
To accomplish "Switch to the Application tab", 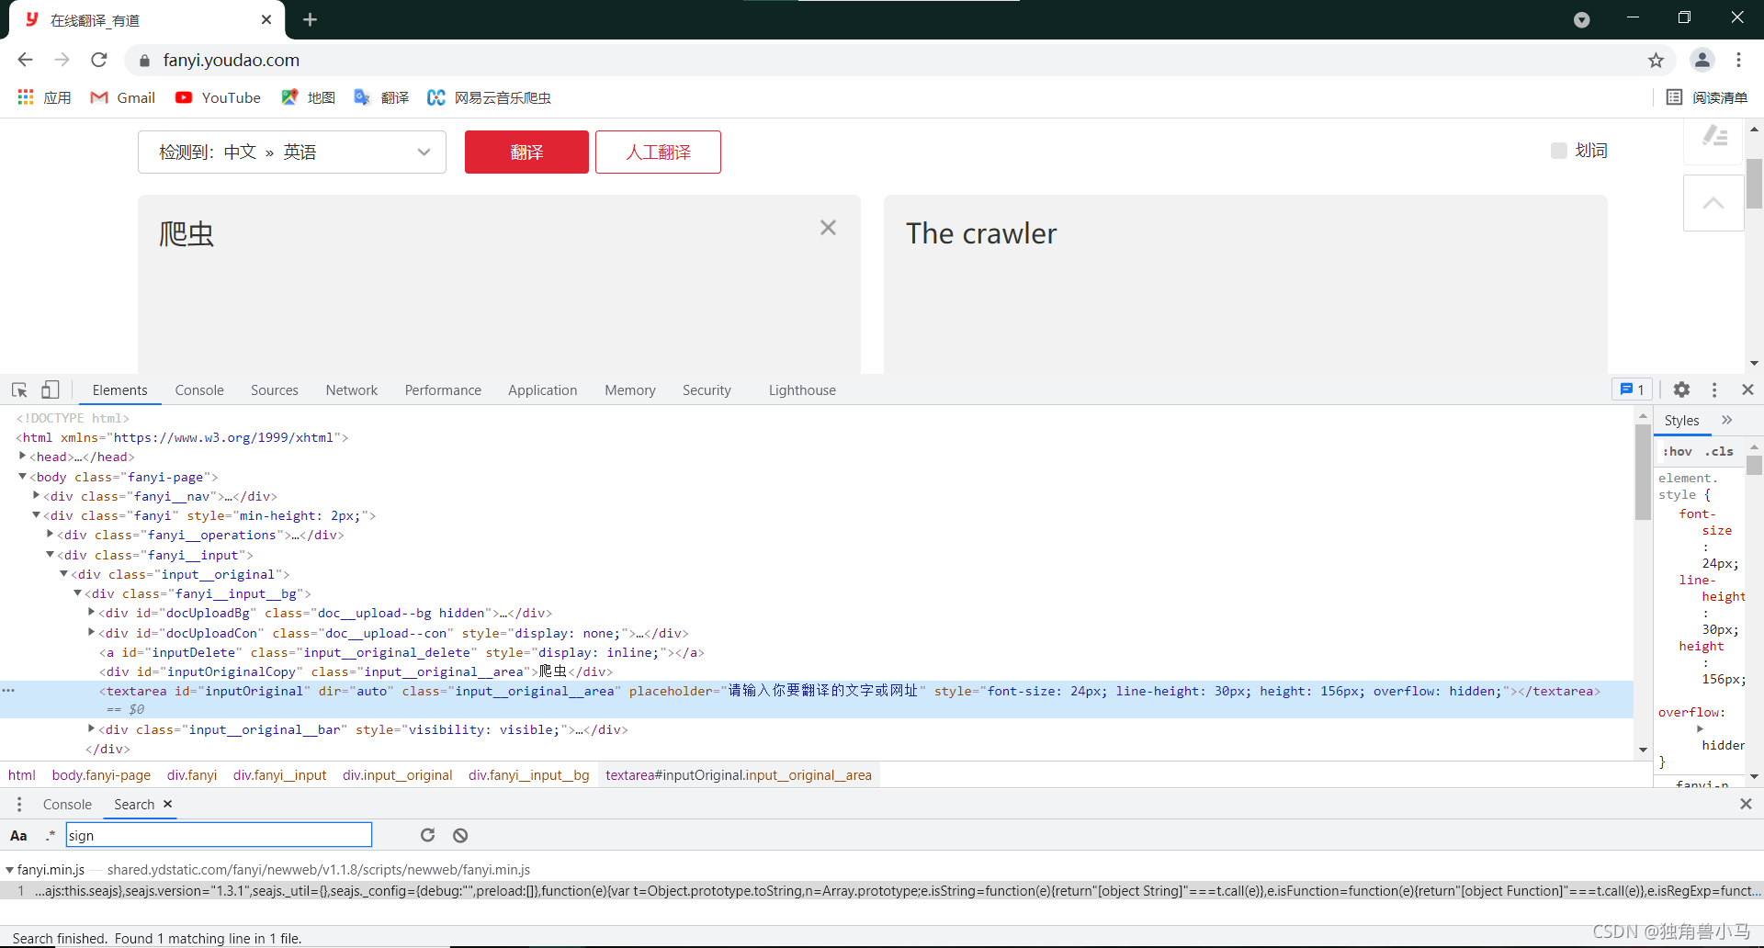I will coord(543,390).
